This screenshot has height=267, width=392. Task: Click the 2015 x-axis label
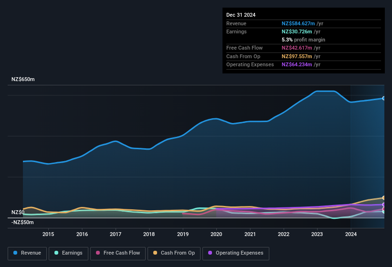[48, 234]
